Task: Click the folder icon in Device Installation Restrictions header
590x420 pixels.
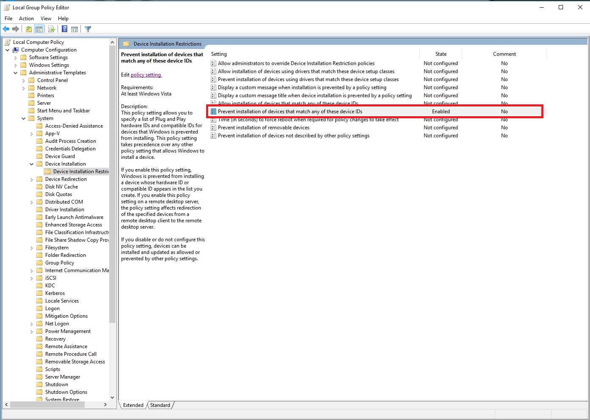Action: click(126, 44)
